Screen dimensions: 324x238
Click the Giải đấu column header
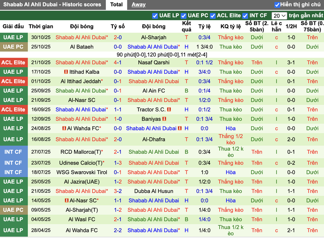(13, 26)
